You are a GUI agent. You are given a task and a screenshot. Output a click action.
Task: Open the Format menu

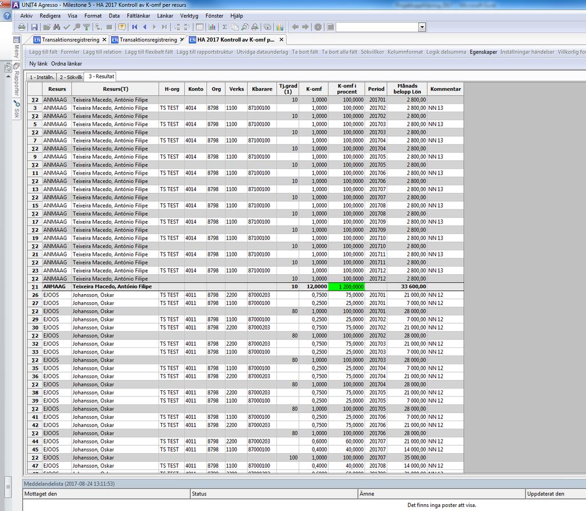93,15
